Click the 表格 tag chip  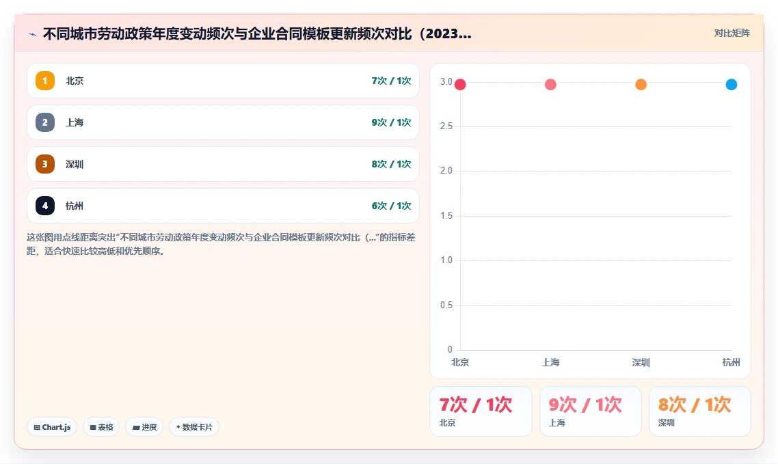coord(101,427)
